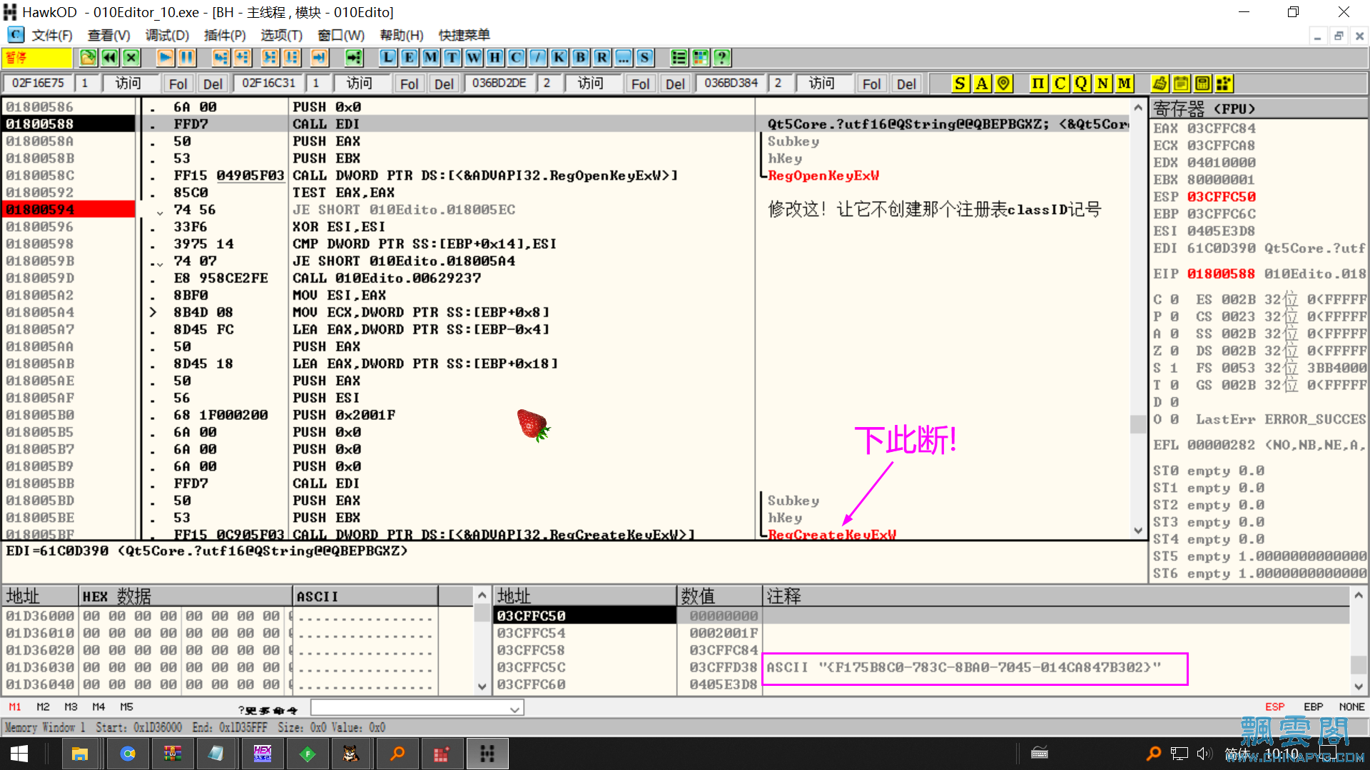This screenshot has width=1370, height=770.
Task: Open Breakpoints window (B icon)
Action: click(x=580, y=58)
